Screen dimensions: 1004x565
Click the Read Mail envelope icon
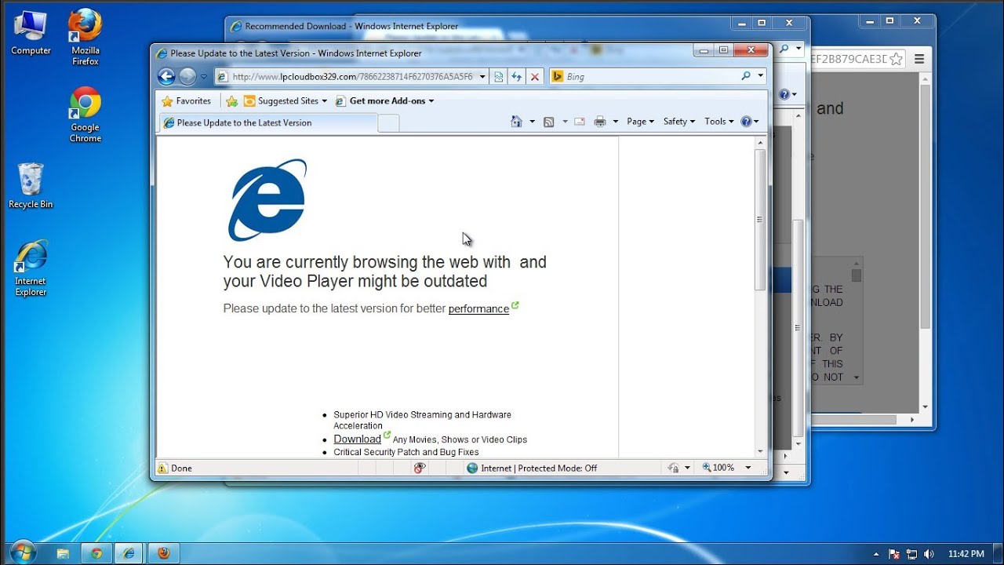tap(580, 122)
